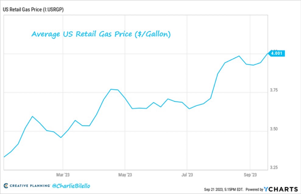Click the Jul '23 x-axis label
301x194 pixels.
[187, 175]
